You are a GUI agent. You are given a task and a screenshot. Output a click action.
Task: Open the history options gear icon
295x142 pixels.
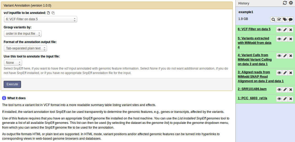(x=291, y=3)
